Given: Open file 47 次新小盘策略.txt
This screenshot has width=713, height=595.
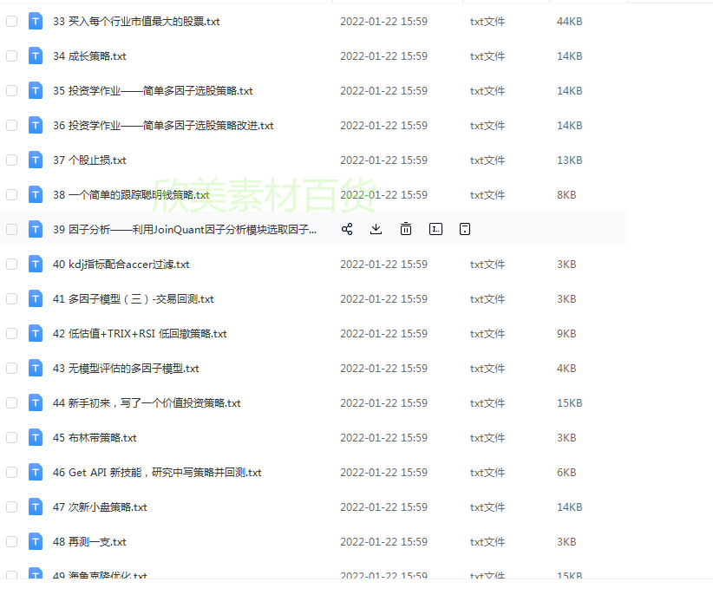Looking at the screenshot, I should [x=100, y=507].
